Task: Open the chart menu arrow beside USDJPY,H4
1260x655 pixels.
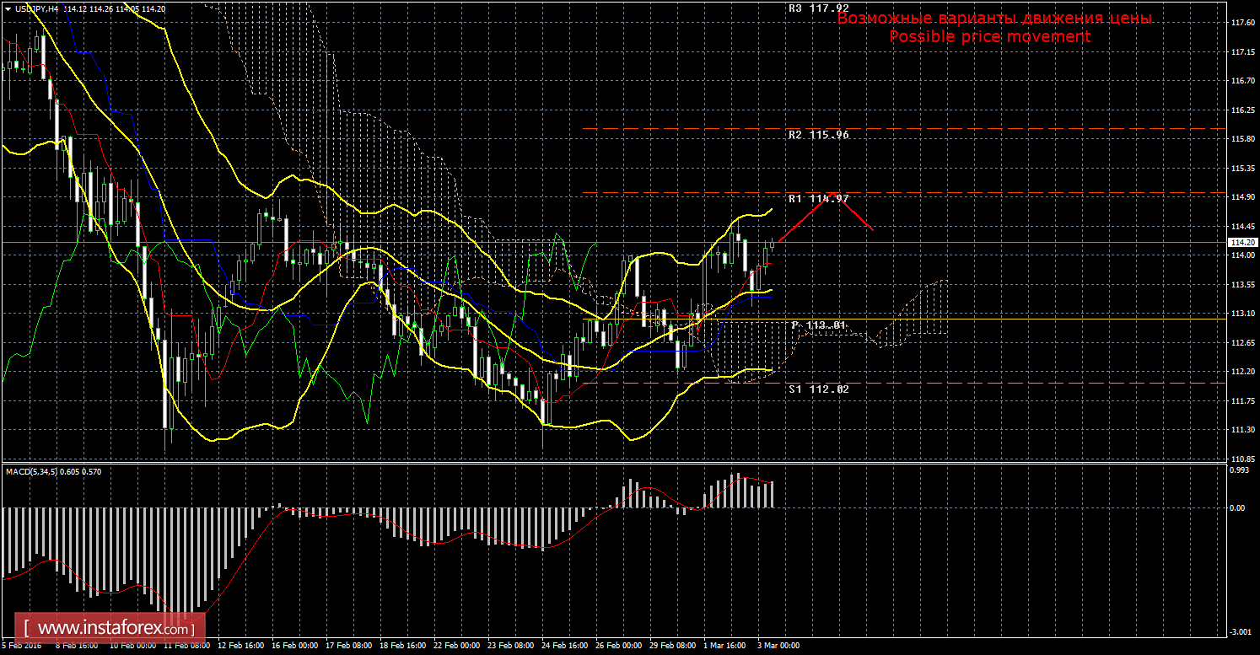Action: pyautogui.click(x=8, y=8)
